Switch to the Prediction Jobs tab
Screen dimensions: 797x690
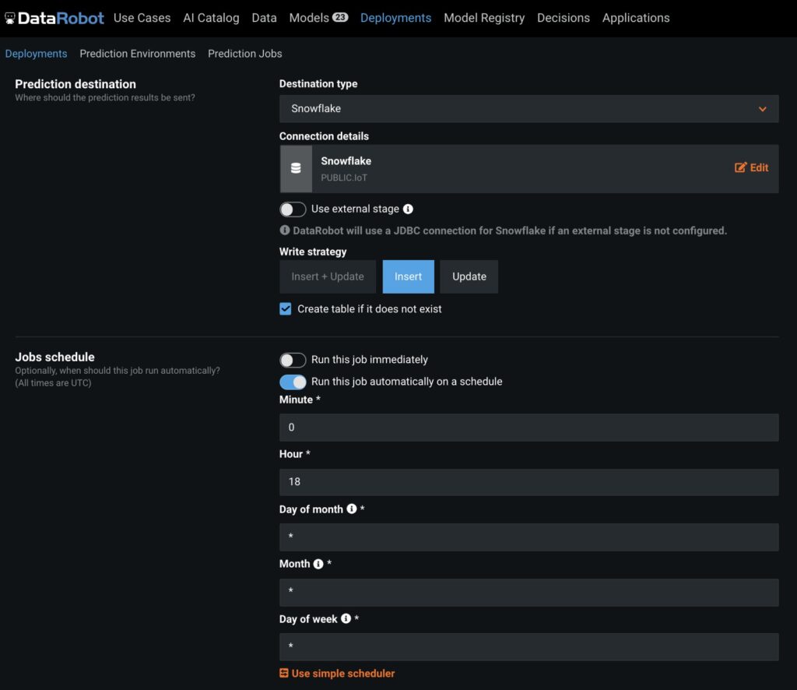click(245, 54)
